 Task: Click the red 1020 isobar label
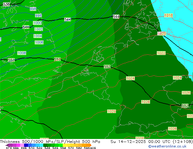(162, 33)
